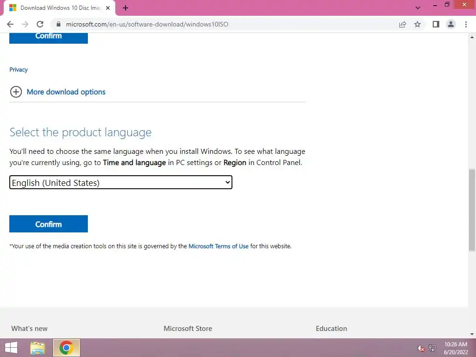476x357 pixels.
Task: Open the taskbar clock and date
Action: [456, 348]
